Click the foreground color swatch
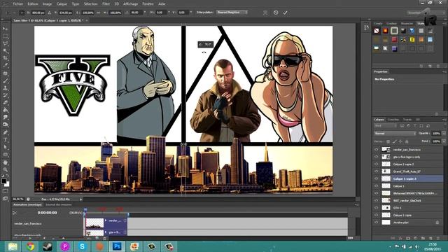Viewport: 448px width, 252px height. point(3,181)
